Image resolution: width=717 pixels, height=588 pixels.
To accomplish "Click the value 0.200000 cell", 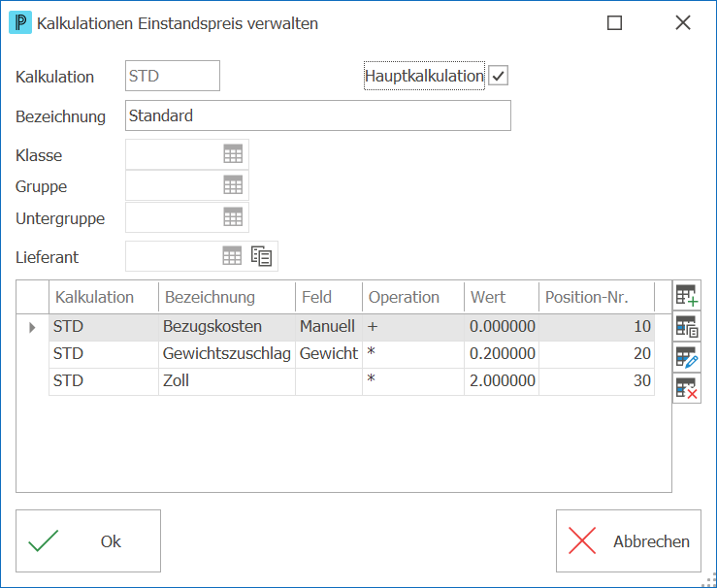I will pyautogui.click(x=502, y=354).
